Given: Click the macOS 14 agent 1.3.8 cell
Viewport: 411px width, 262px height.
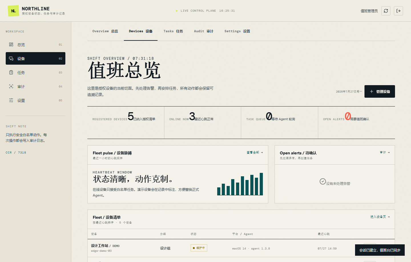Looking at the screenshot, I should 251,249.
